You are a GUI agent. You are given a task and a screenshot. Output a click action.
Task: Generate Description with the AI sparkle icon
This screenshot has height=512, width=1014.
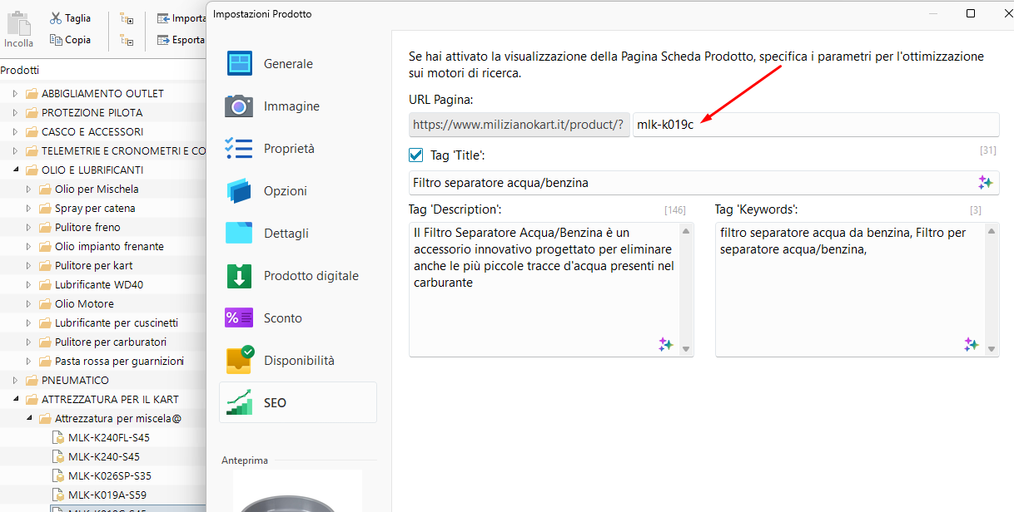[665, 344]
